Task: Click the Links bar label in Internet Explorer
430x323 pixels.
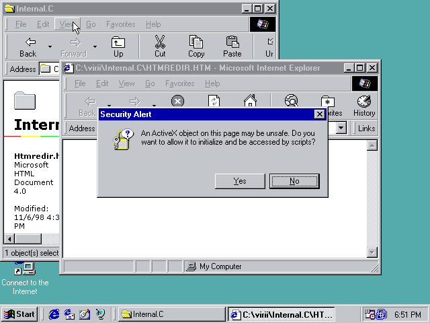Action: coord(366,129)
